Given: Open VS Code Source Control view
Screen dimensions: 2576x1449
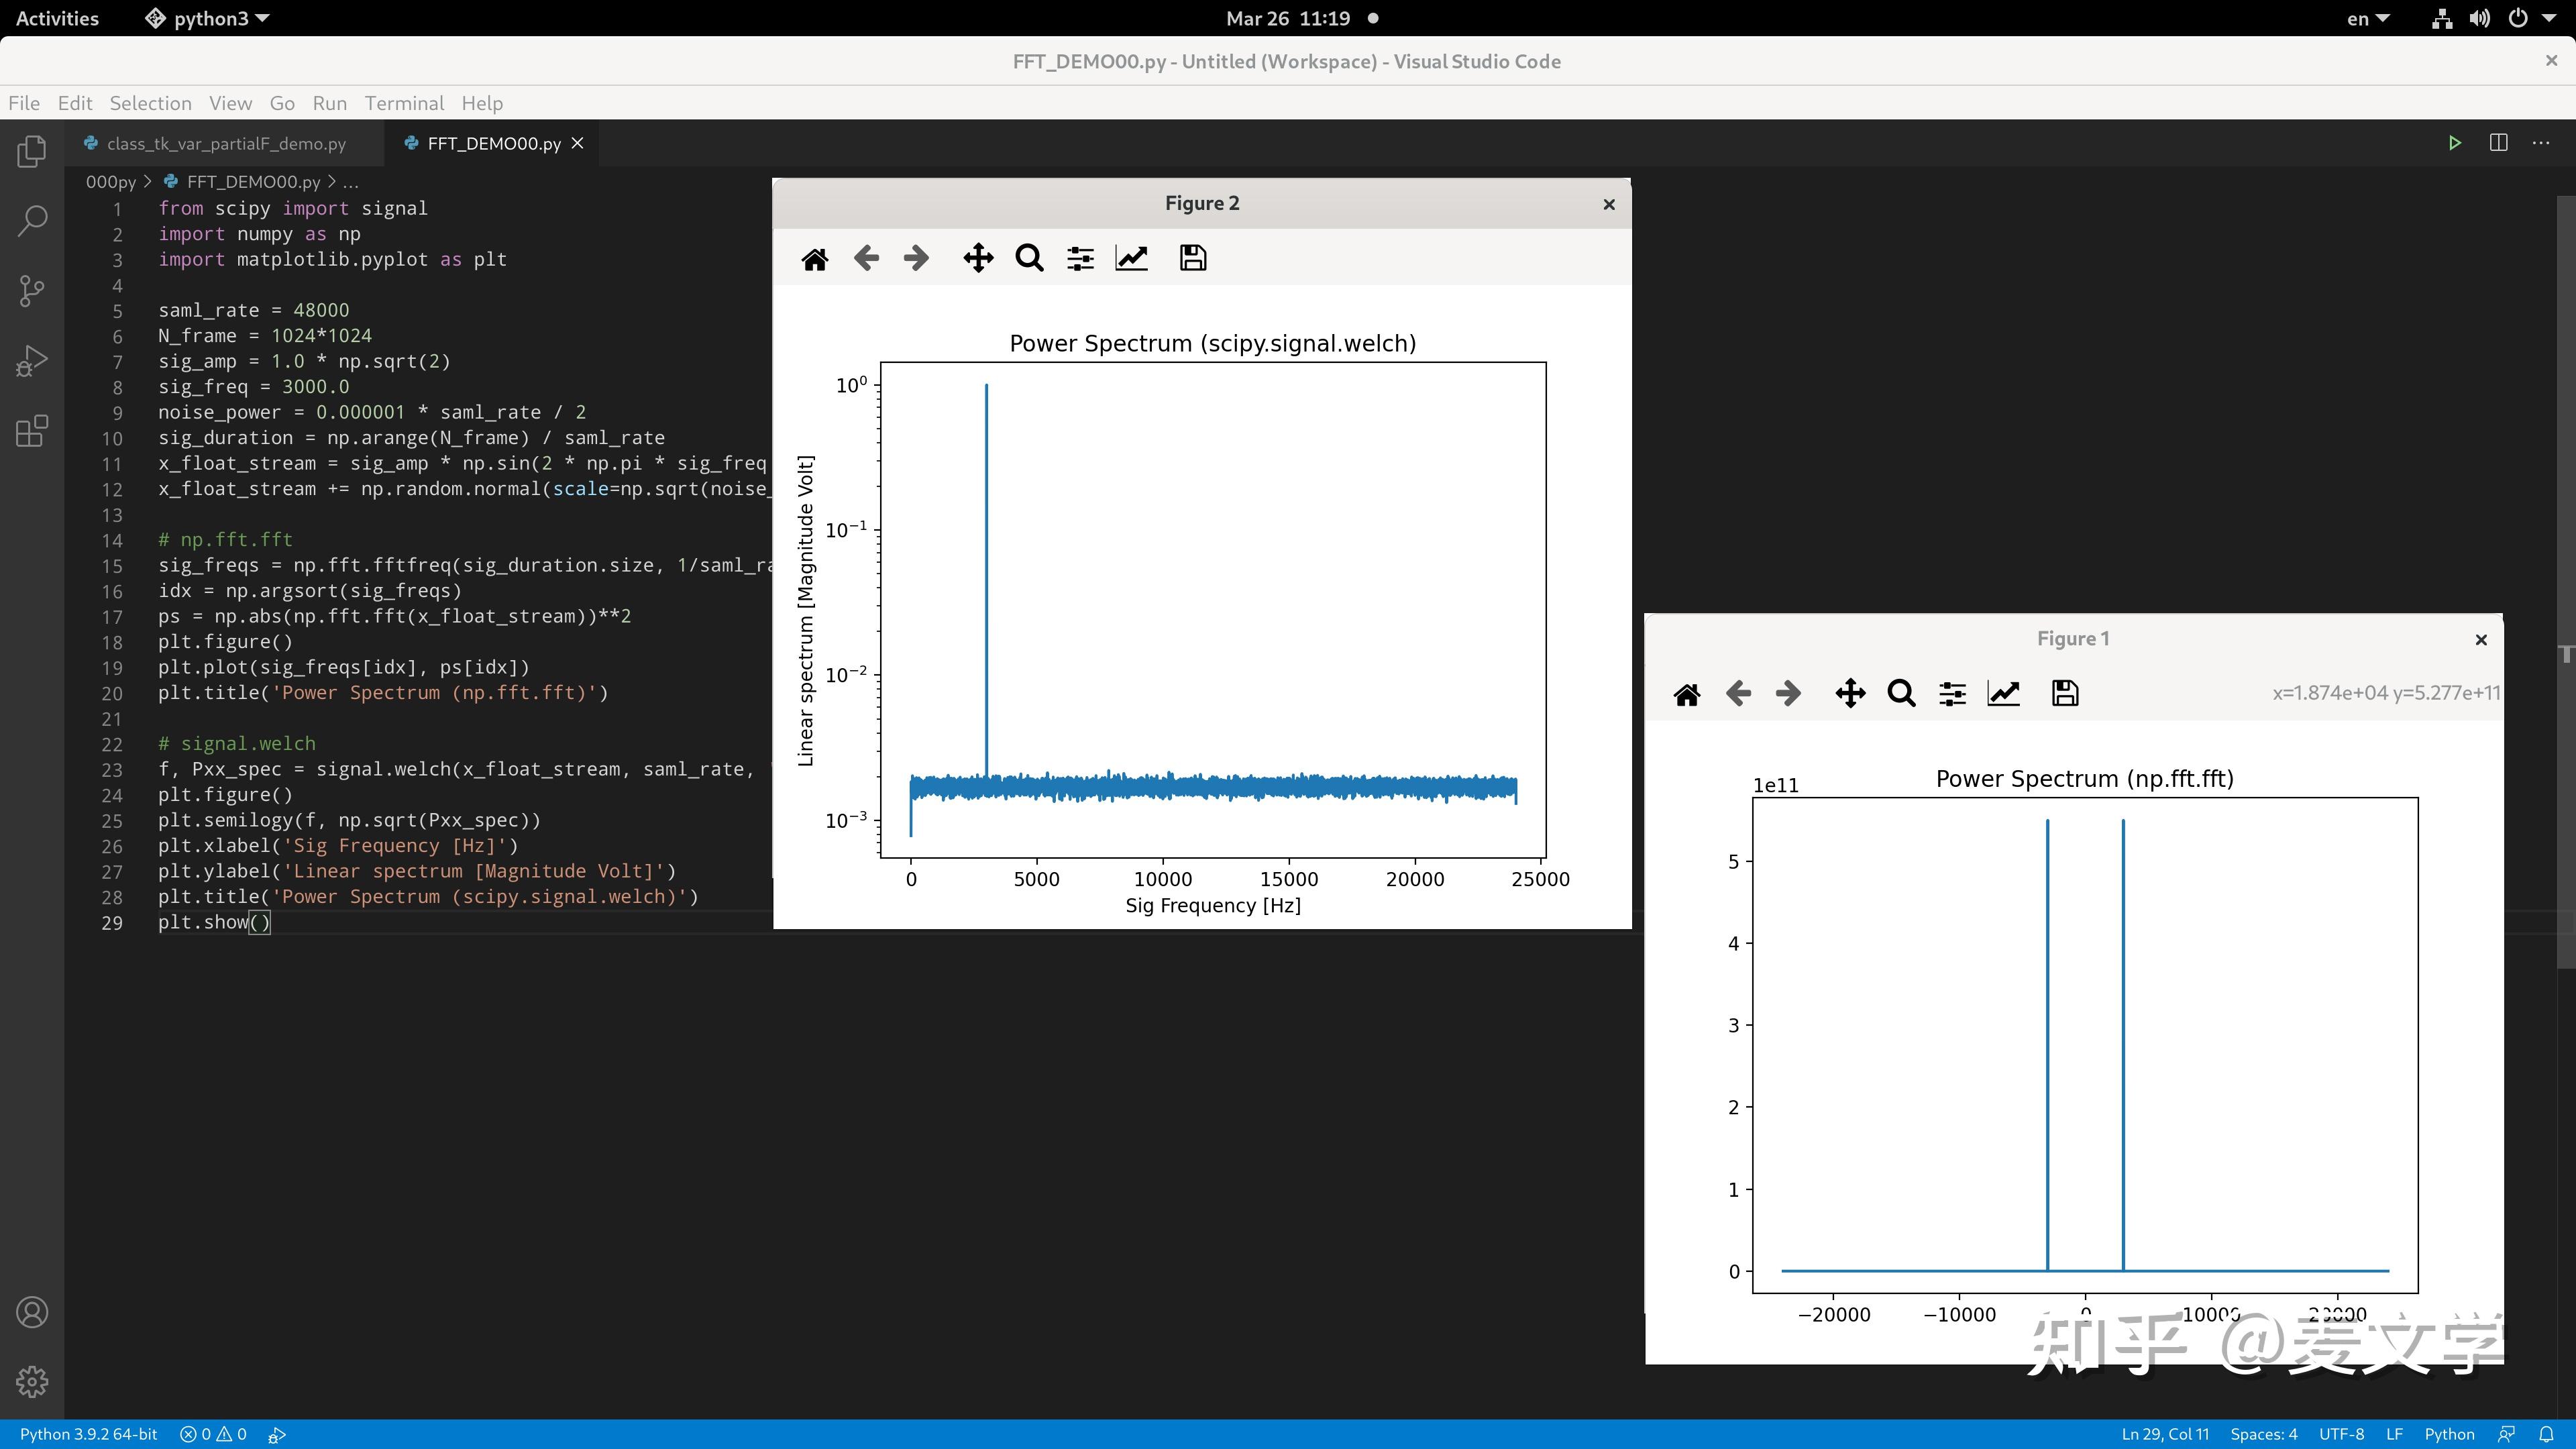Looking at the screenshot, I should [x=32, y=291].
